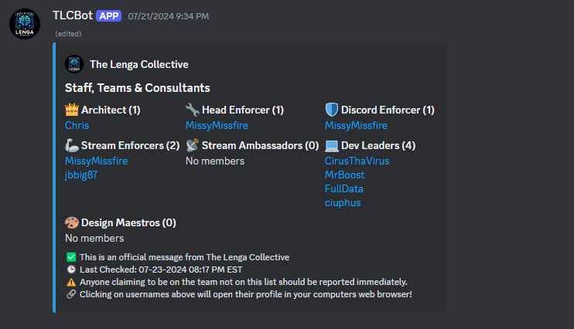This screenshot has height=329, width=574.
Task: Click the wrench icon beside Head Enforcer
Action: (193, 110)
